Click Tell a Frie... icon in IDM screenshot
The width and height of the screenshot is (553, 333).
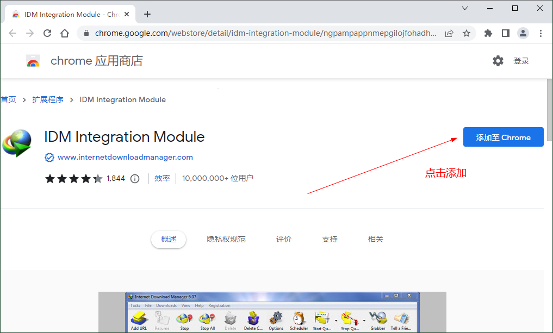pos(401,321)
